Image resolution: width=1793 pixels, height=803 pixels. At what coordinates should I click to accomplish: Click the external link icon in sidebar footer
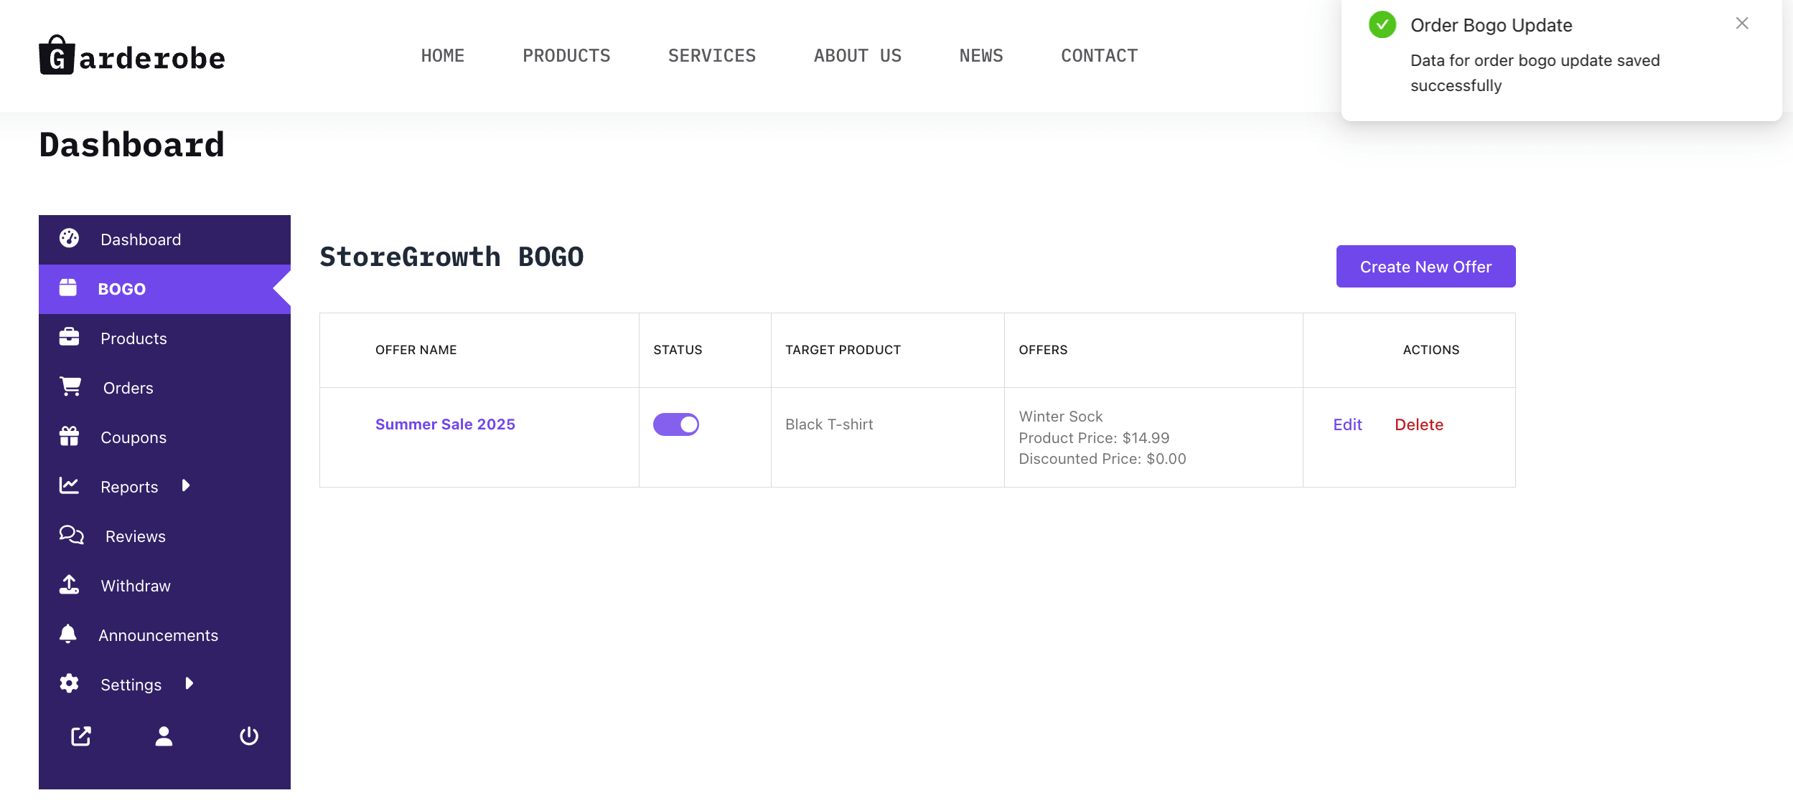[81, 736]
